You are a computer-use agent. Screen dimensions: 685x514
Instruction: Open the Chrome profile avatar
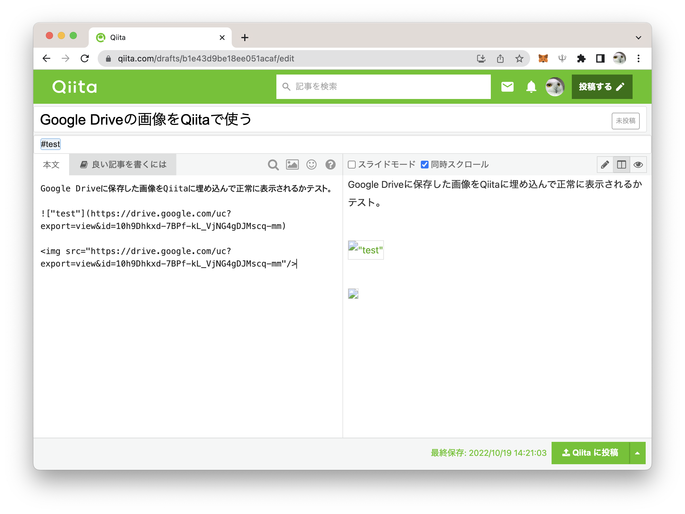click(x=619, y=58)
